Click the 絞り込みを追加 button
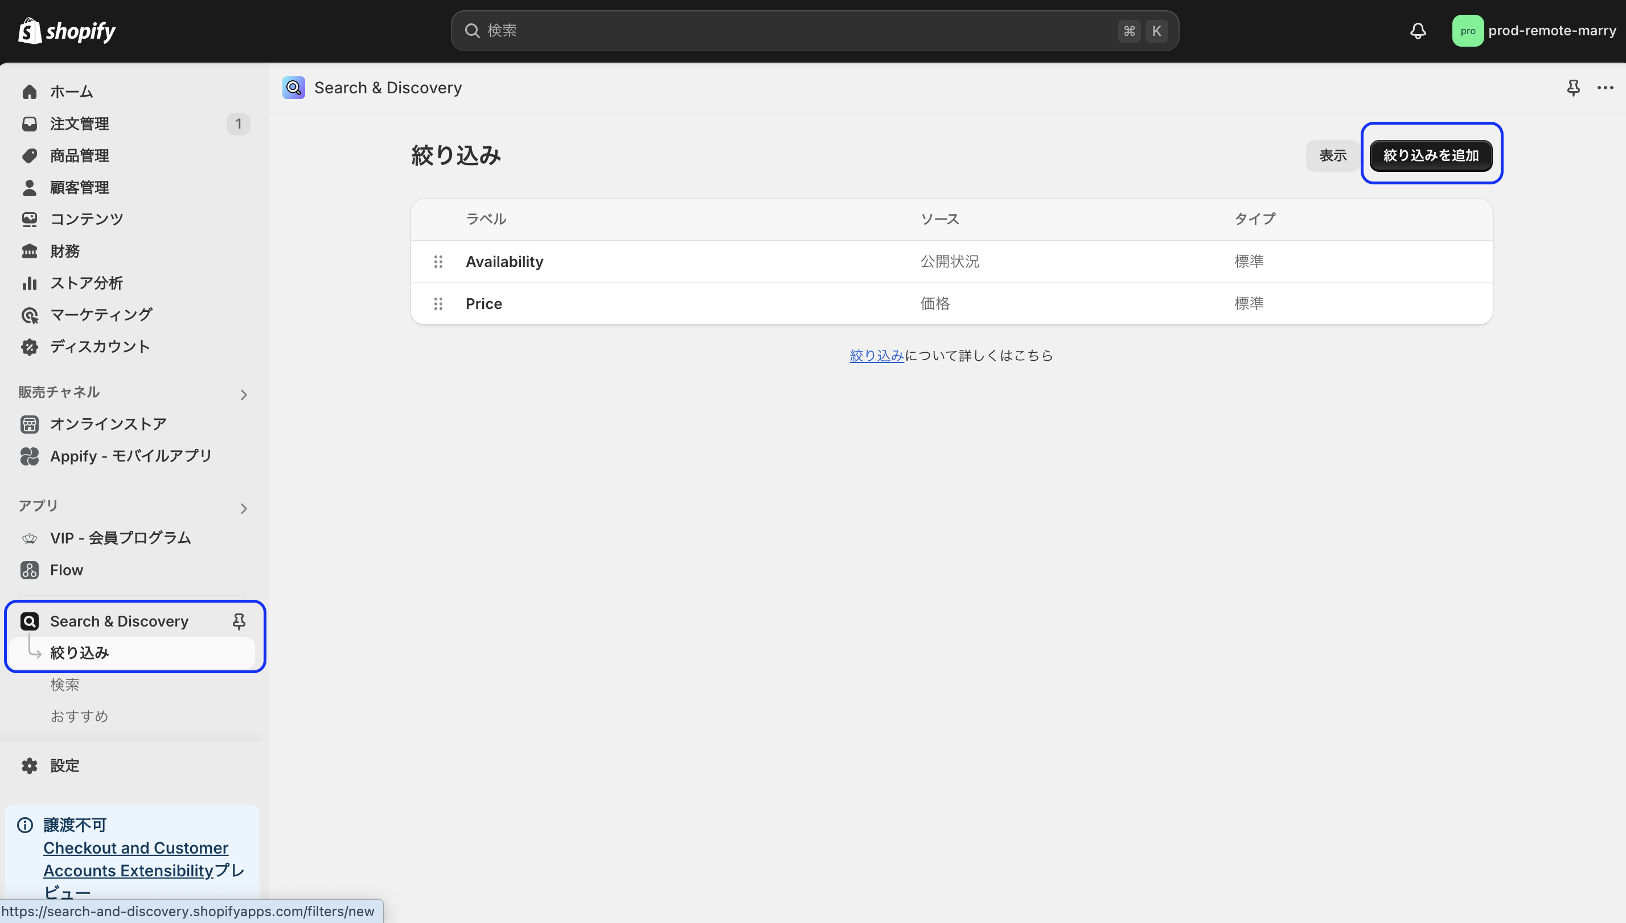 pos(1431,155)
